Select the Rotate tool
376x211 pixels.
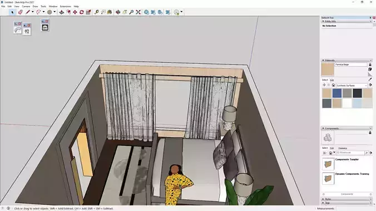[x=82, y=12]
